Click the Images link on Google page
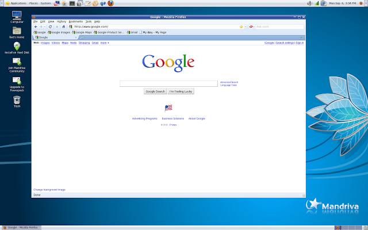 tap(45, 43)
